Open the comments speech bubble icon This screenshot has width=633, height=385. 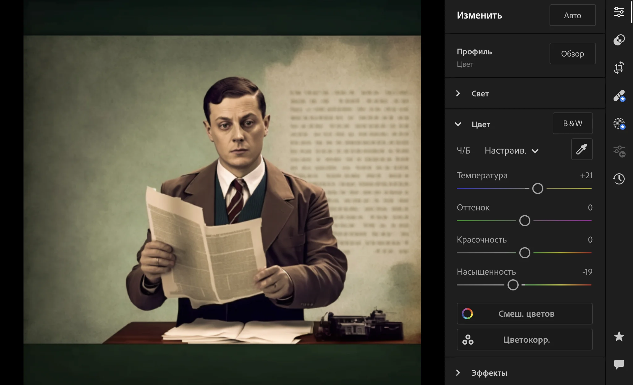619,364
